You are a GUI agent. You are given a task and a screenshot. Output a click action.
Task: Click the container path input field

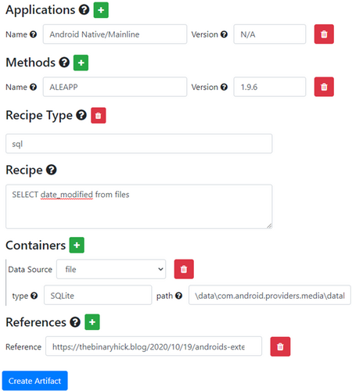[x=270, y=295]
